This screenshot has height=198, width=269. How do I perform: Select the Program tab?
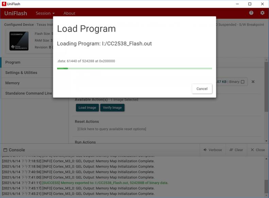point(13,62)
